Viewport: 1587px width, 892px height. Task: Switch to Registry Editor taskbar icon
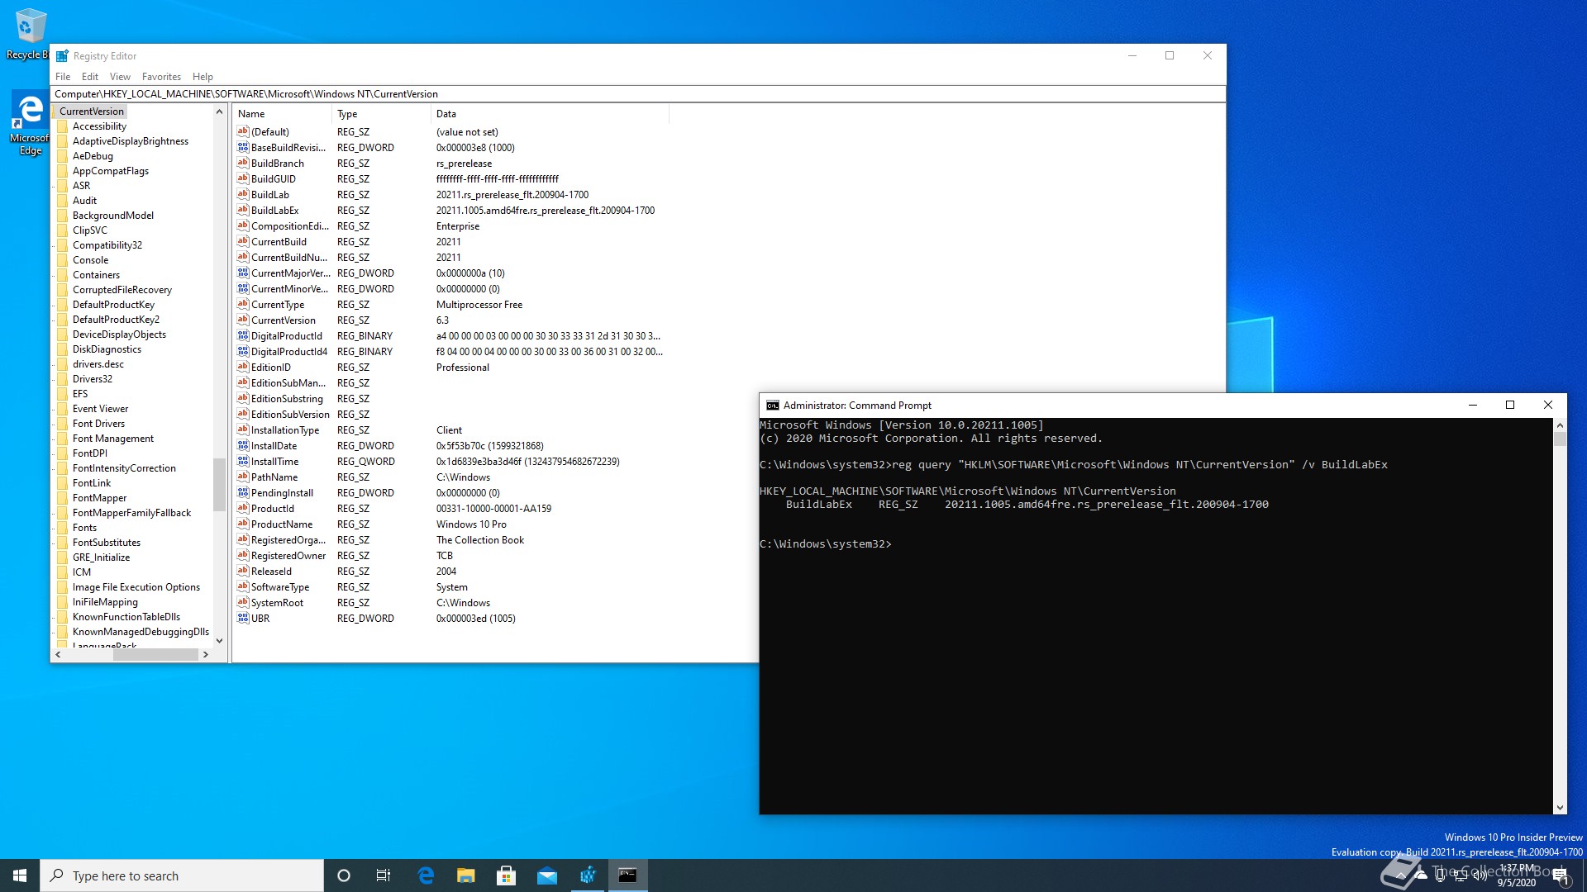tap(588, 875)
